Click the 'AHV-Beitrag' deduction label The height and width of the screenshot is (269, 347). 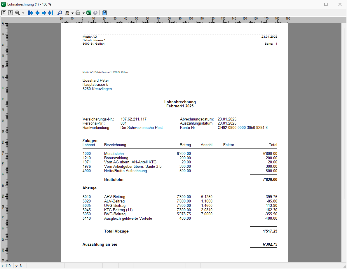[115, 197]
